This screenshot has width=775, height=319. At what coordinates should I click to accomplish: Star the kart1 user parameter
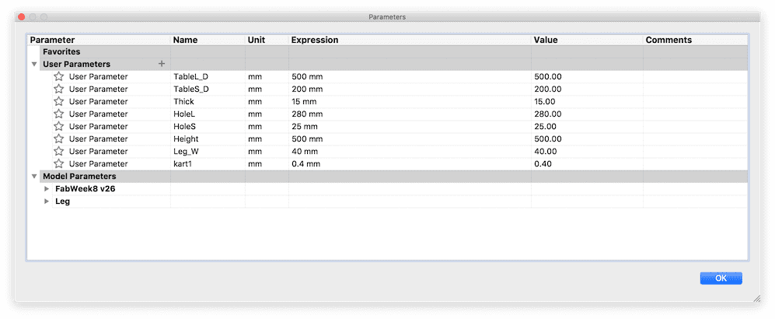[x=58, y=164]
